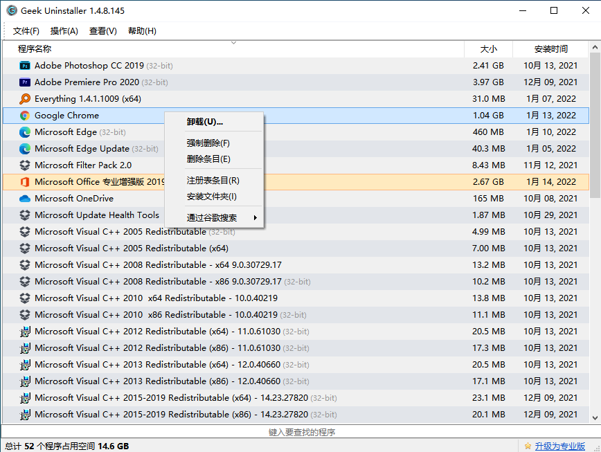Screen dimensions: 601x452
Task: Click icon of Visual C++ 2013 (x64) 12.0.40660
Action: tap(25, 365)
